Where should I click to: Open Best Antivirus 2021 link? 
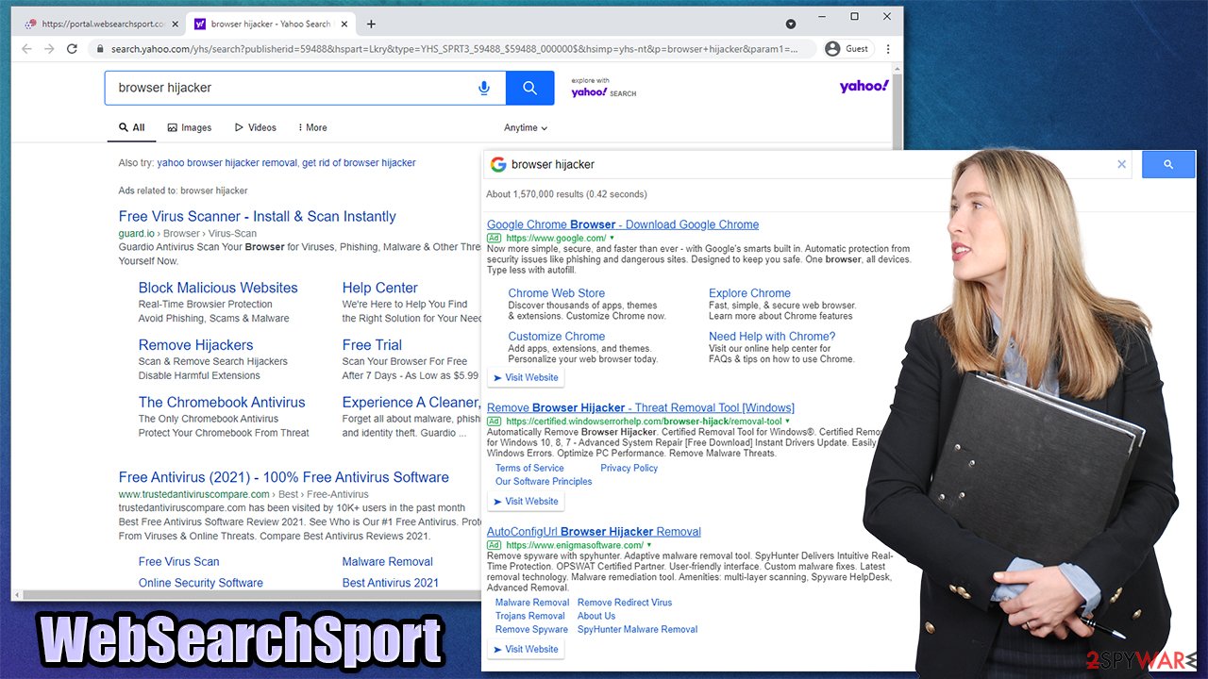click(391, 583)
